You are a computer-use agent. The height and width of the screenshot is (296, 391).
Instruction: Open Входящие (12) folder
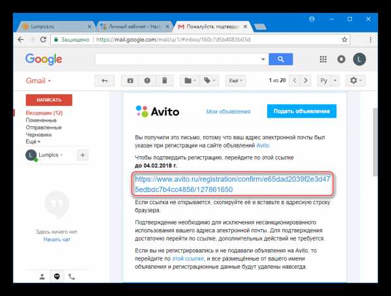pos(44,113)
